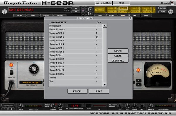Viewport: 176px width, 116px height.
Task: Toggle the global BYPASS button
Action: click(x=163, y=8)
